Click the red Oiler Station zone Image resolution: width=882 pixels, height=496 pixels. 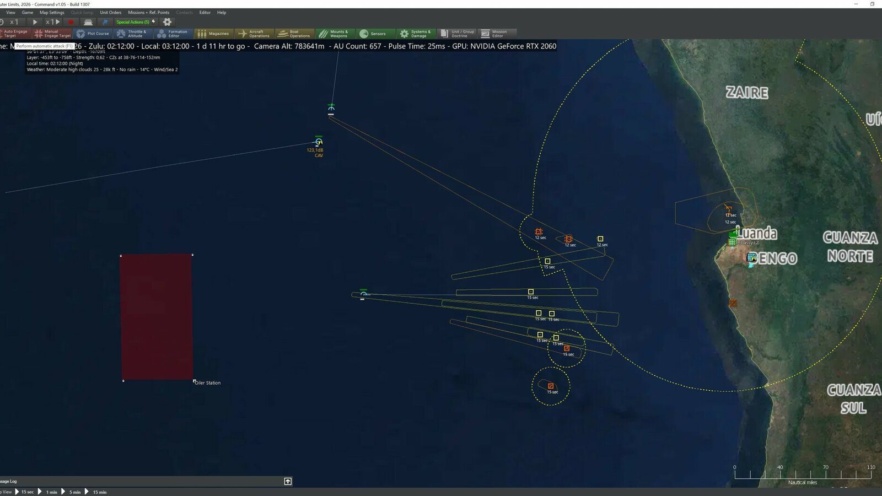pyautogui.click(x=157, y=317)
